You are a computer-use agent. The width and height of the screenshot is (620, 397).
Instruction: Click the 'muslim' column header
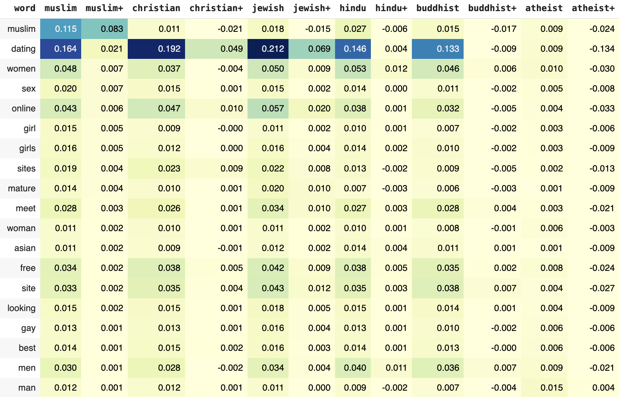60,8
